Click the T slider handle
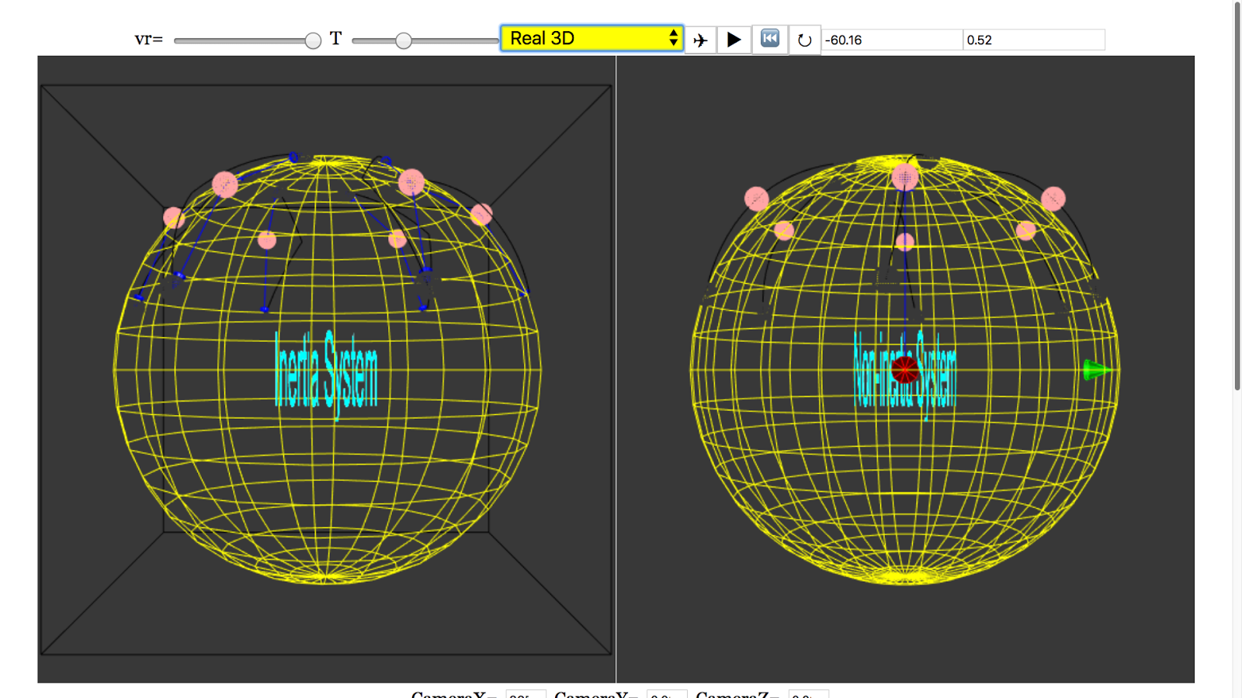The image size is (1242, 698). tap(403, 40)
